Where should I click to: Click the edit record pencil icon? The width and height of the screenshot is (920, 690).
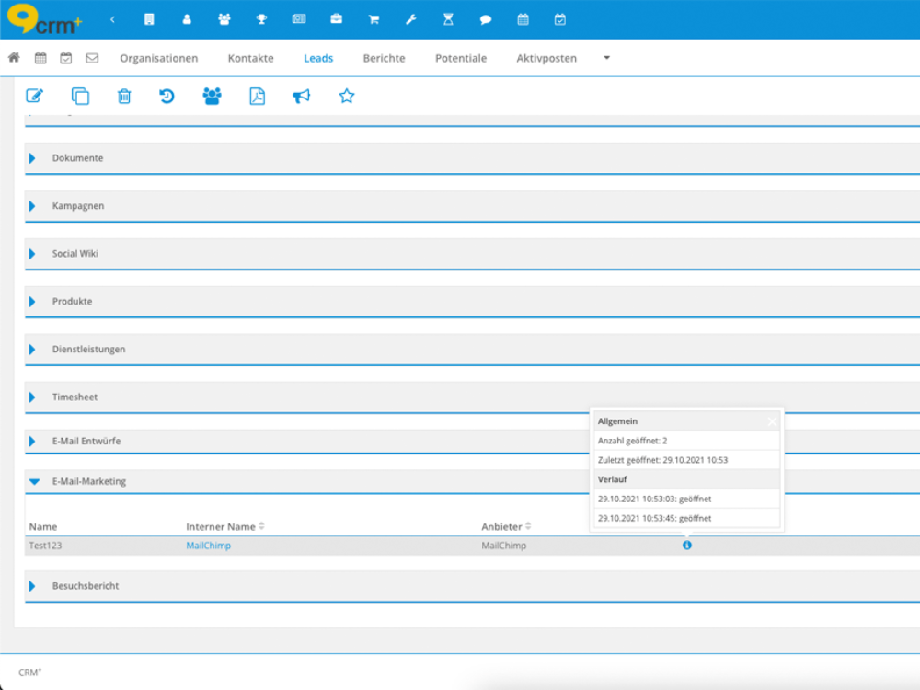click(34, 96)
